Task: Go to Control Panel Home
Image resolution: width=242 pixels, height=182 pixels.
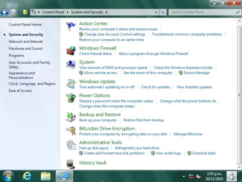Action: pyautogui.click(x=25, y=25)
